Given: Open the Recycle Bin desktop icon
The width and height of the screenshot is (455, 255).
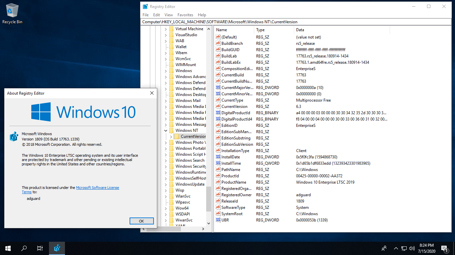Looking at the screenshot, I should tap(12, 14).
